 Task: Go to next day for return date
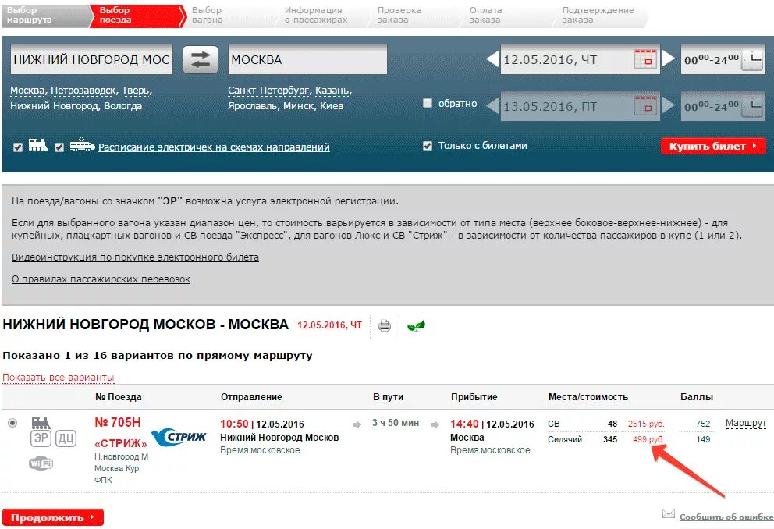(669, 105)
